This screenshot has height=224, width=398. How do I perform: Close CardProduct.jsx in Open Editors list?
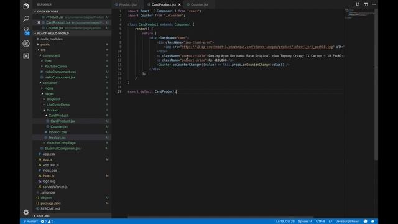coord(39,22)
